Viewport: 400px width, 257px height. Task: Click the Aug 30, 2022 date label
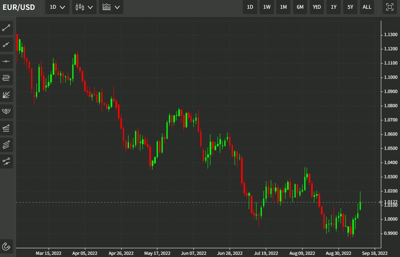(x=338, y=253)
